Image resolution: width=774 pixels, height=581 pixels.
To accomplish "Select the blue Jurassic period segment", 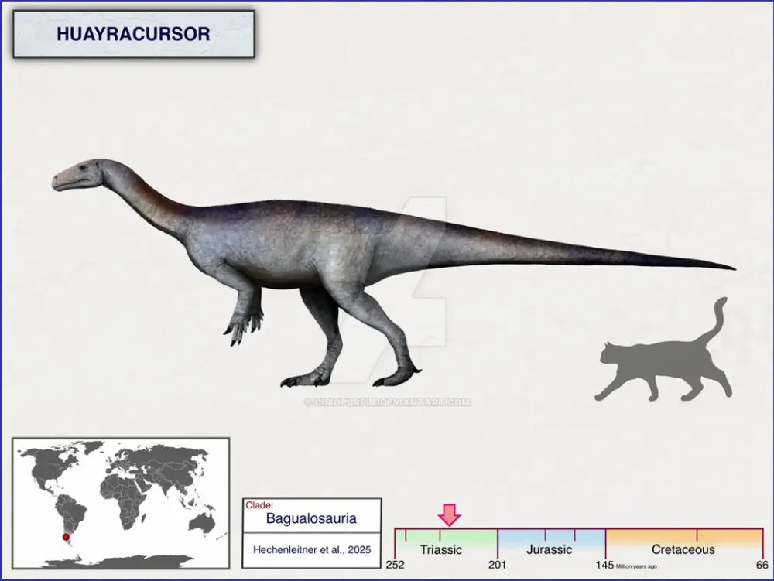I will pyautogui.click(x=550, y=538).
